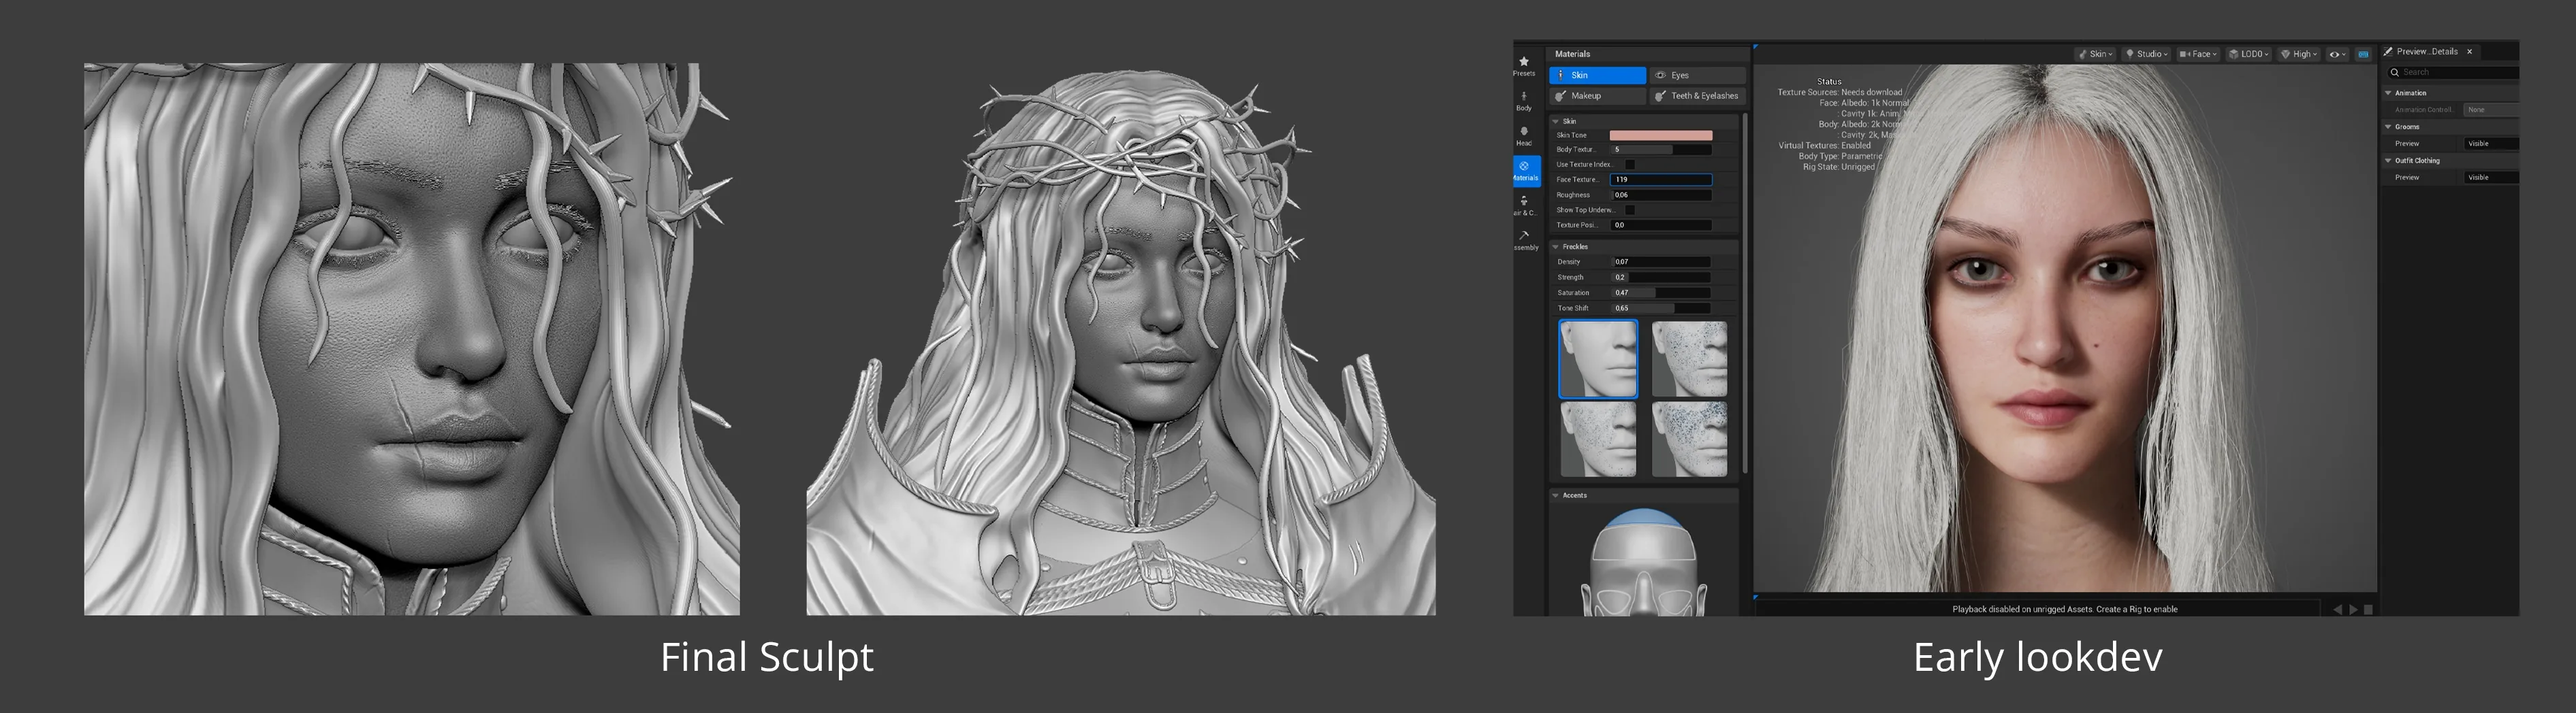Image resolution: width=2576 pixels, height=713 pixels.
Task: Adjust the Freckles Saturation slider
Action: point(1661,293)
